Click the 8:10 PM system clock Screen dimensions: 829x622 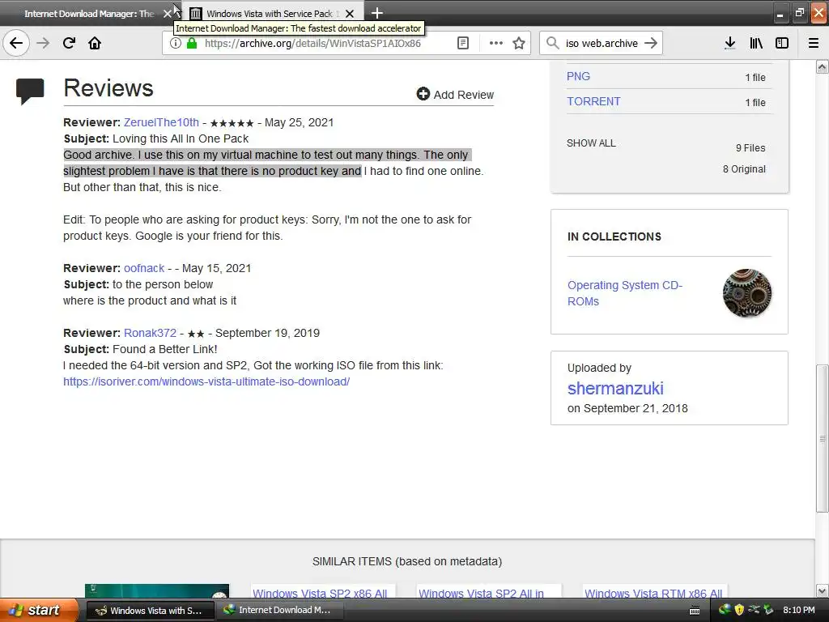point(799,610)
